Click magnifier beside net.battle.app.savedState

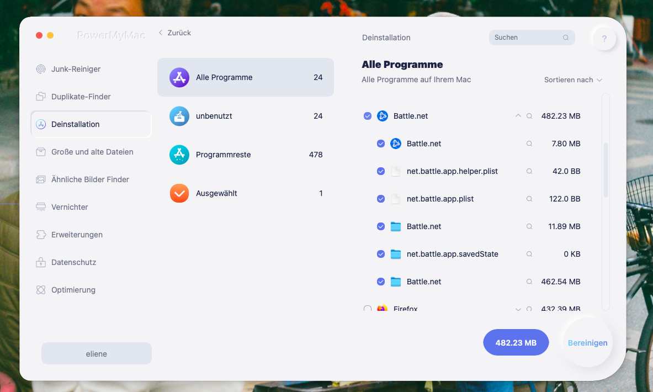(529, 254)
